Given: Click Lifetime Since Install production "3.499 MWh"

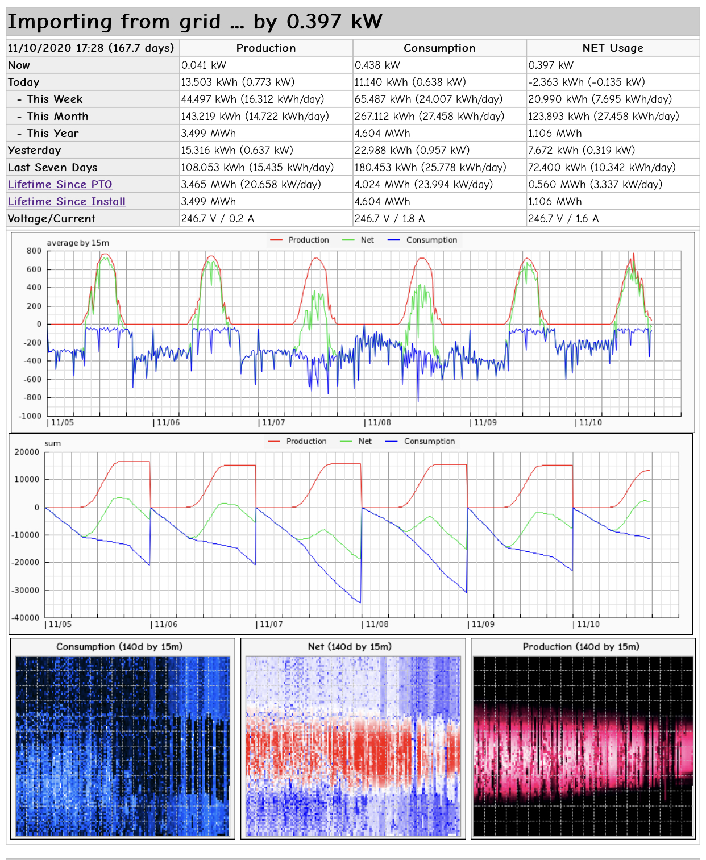Looking at the screenshot, I should tap(209, 202).
